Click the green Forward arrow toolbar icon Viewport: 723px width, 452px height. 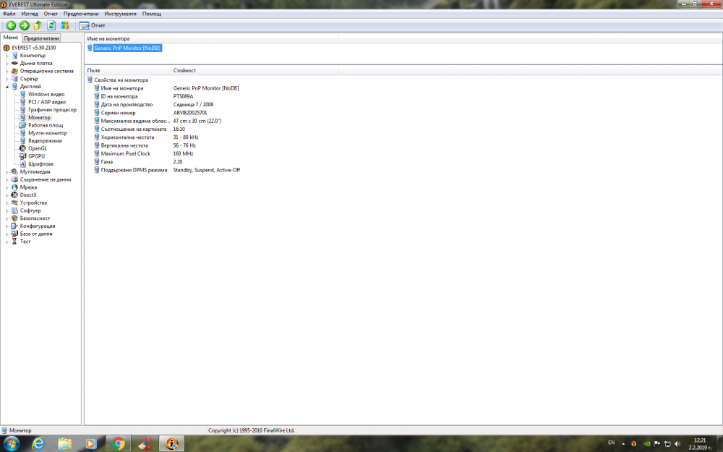[25, 25]
